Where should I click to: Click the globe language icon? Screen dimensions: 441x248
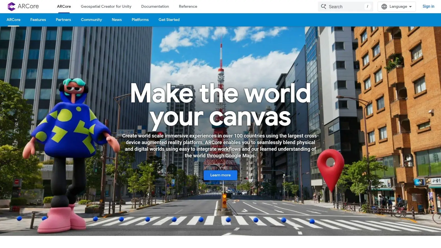pyautogui.click(x=384, y=6)
